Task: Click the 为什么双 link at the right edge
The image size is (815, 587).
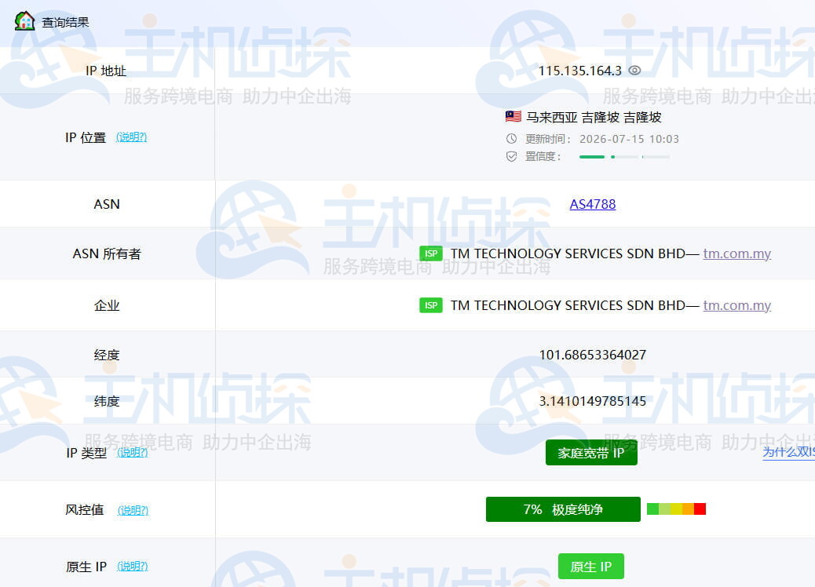Action: pyautogui.click(x=788, y=452)
